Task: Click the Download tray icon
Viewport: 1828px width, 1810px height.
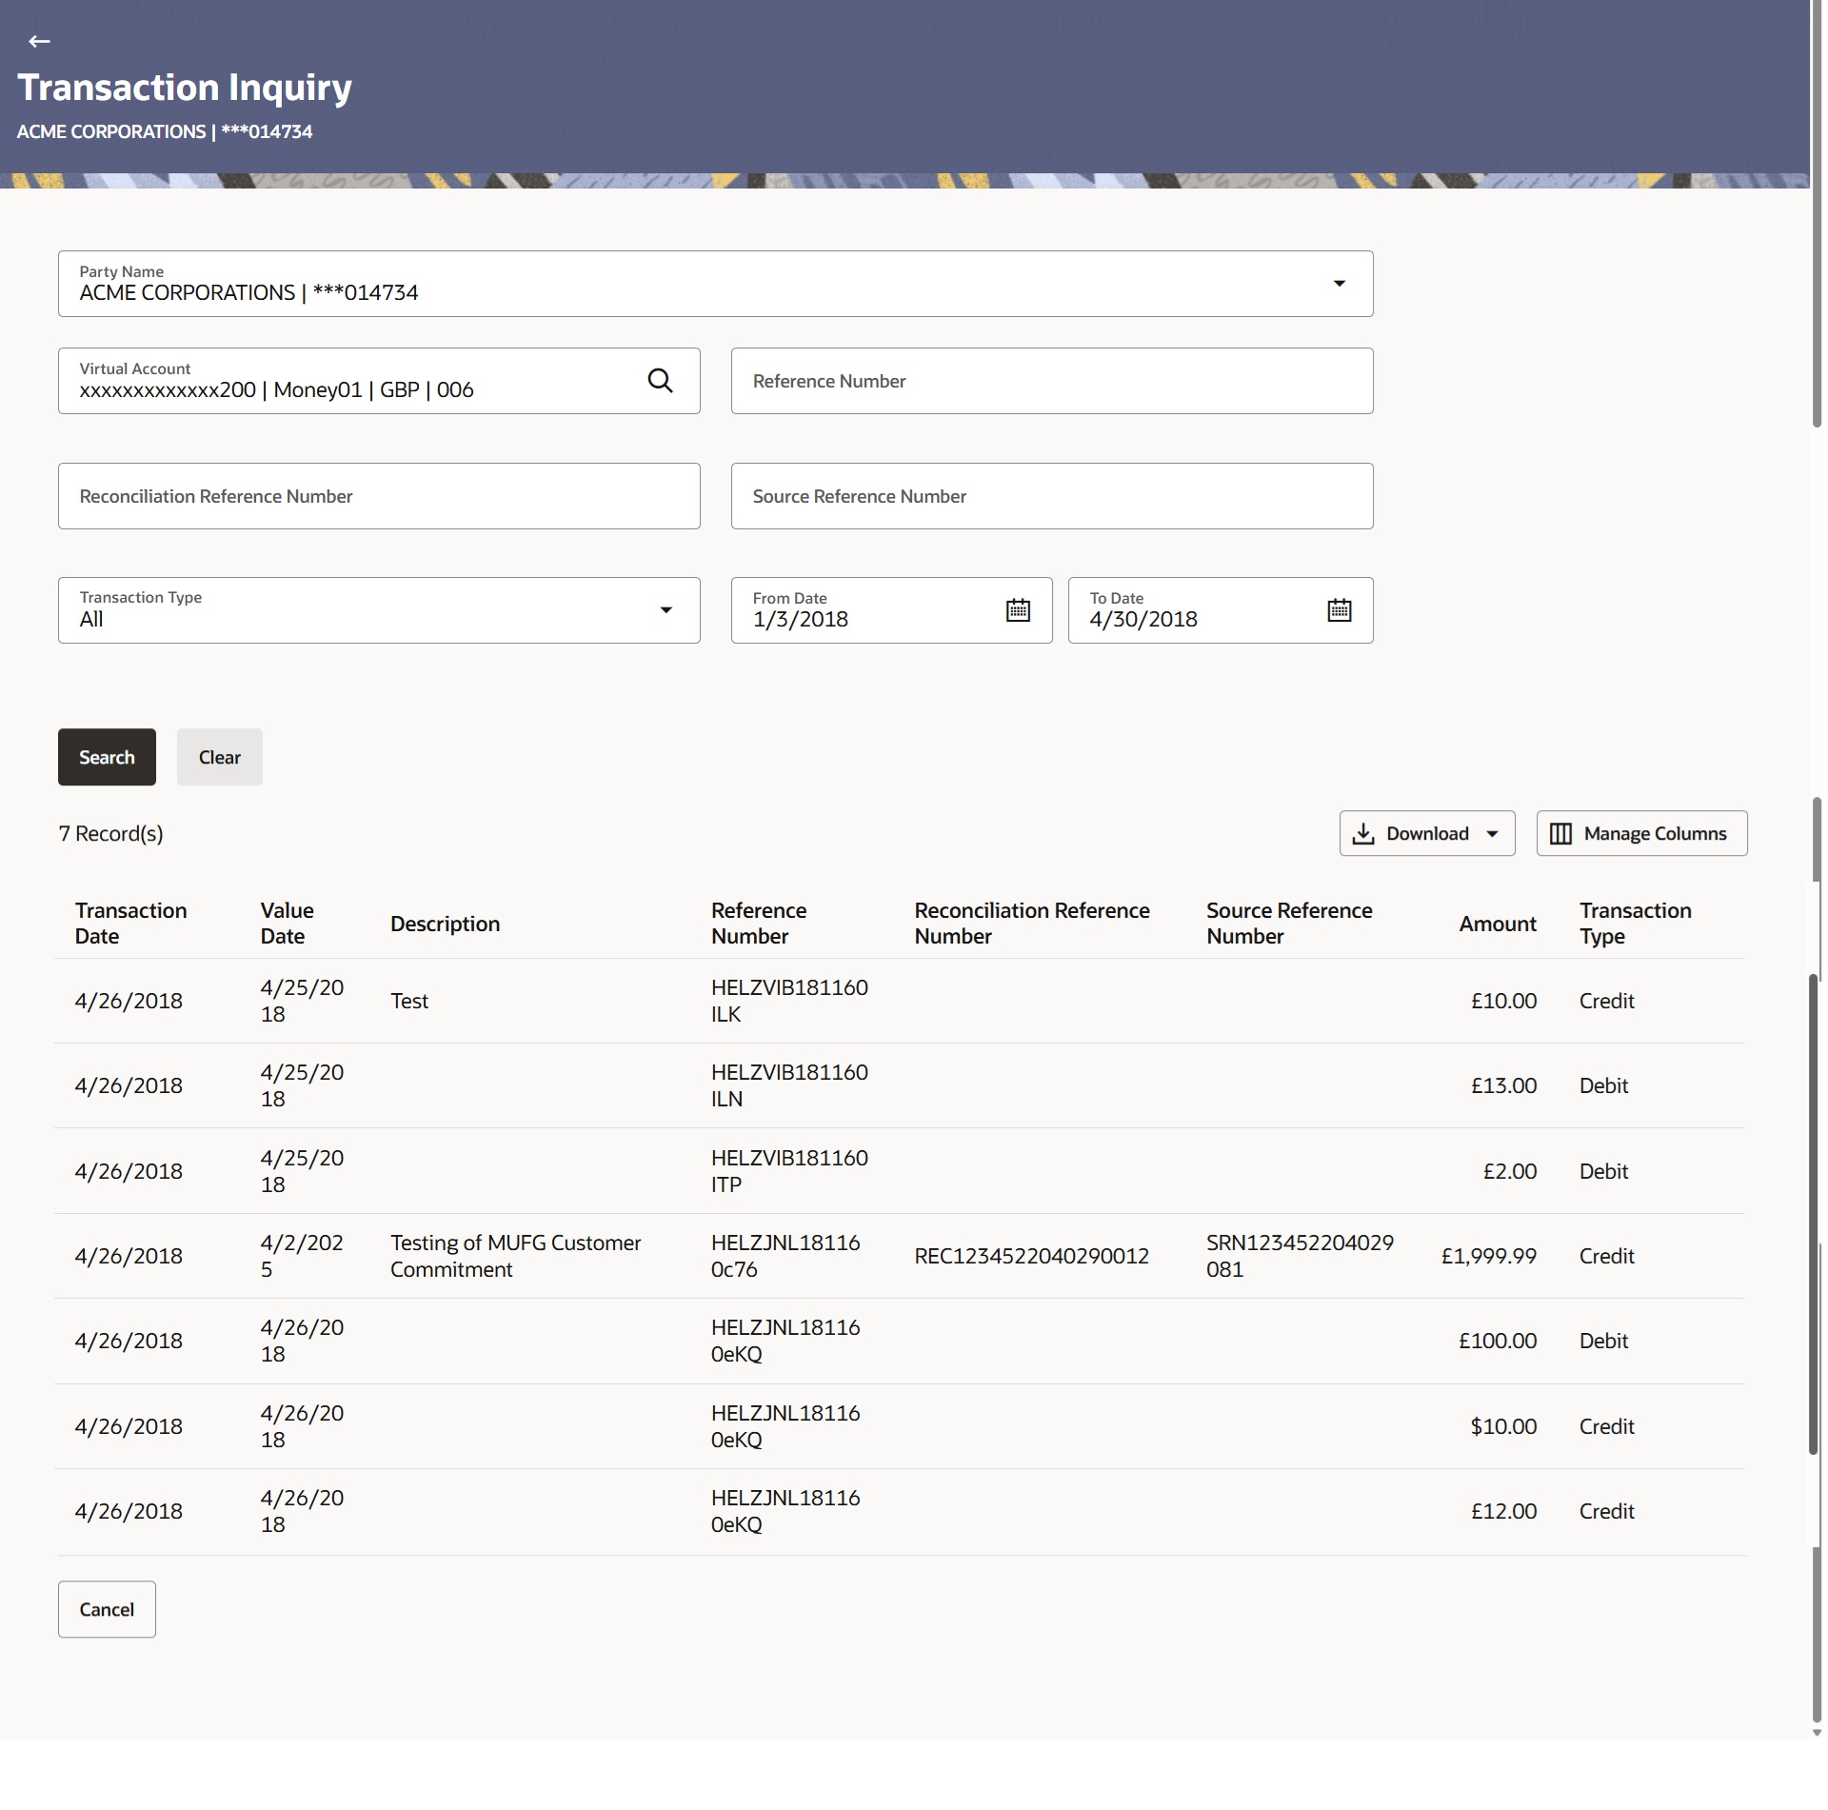Action: 1363,834
